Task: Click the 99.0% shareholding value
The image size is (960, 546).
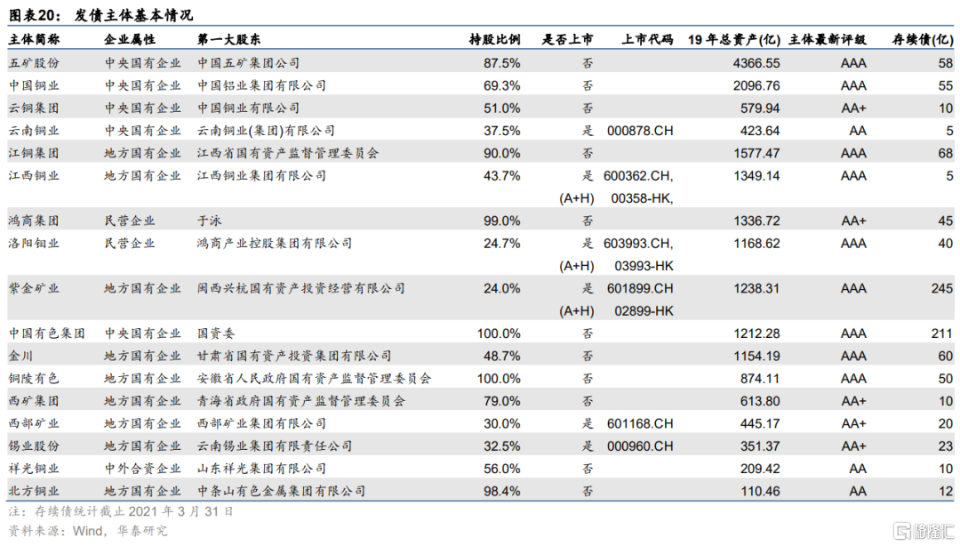Action: click(x=501, y=221)
